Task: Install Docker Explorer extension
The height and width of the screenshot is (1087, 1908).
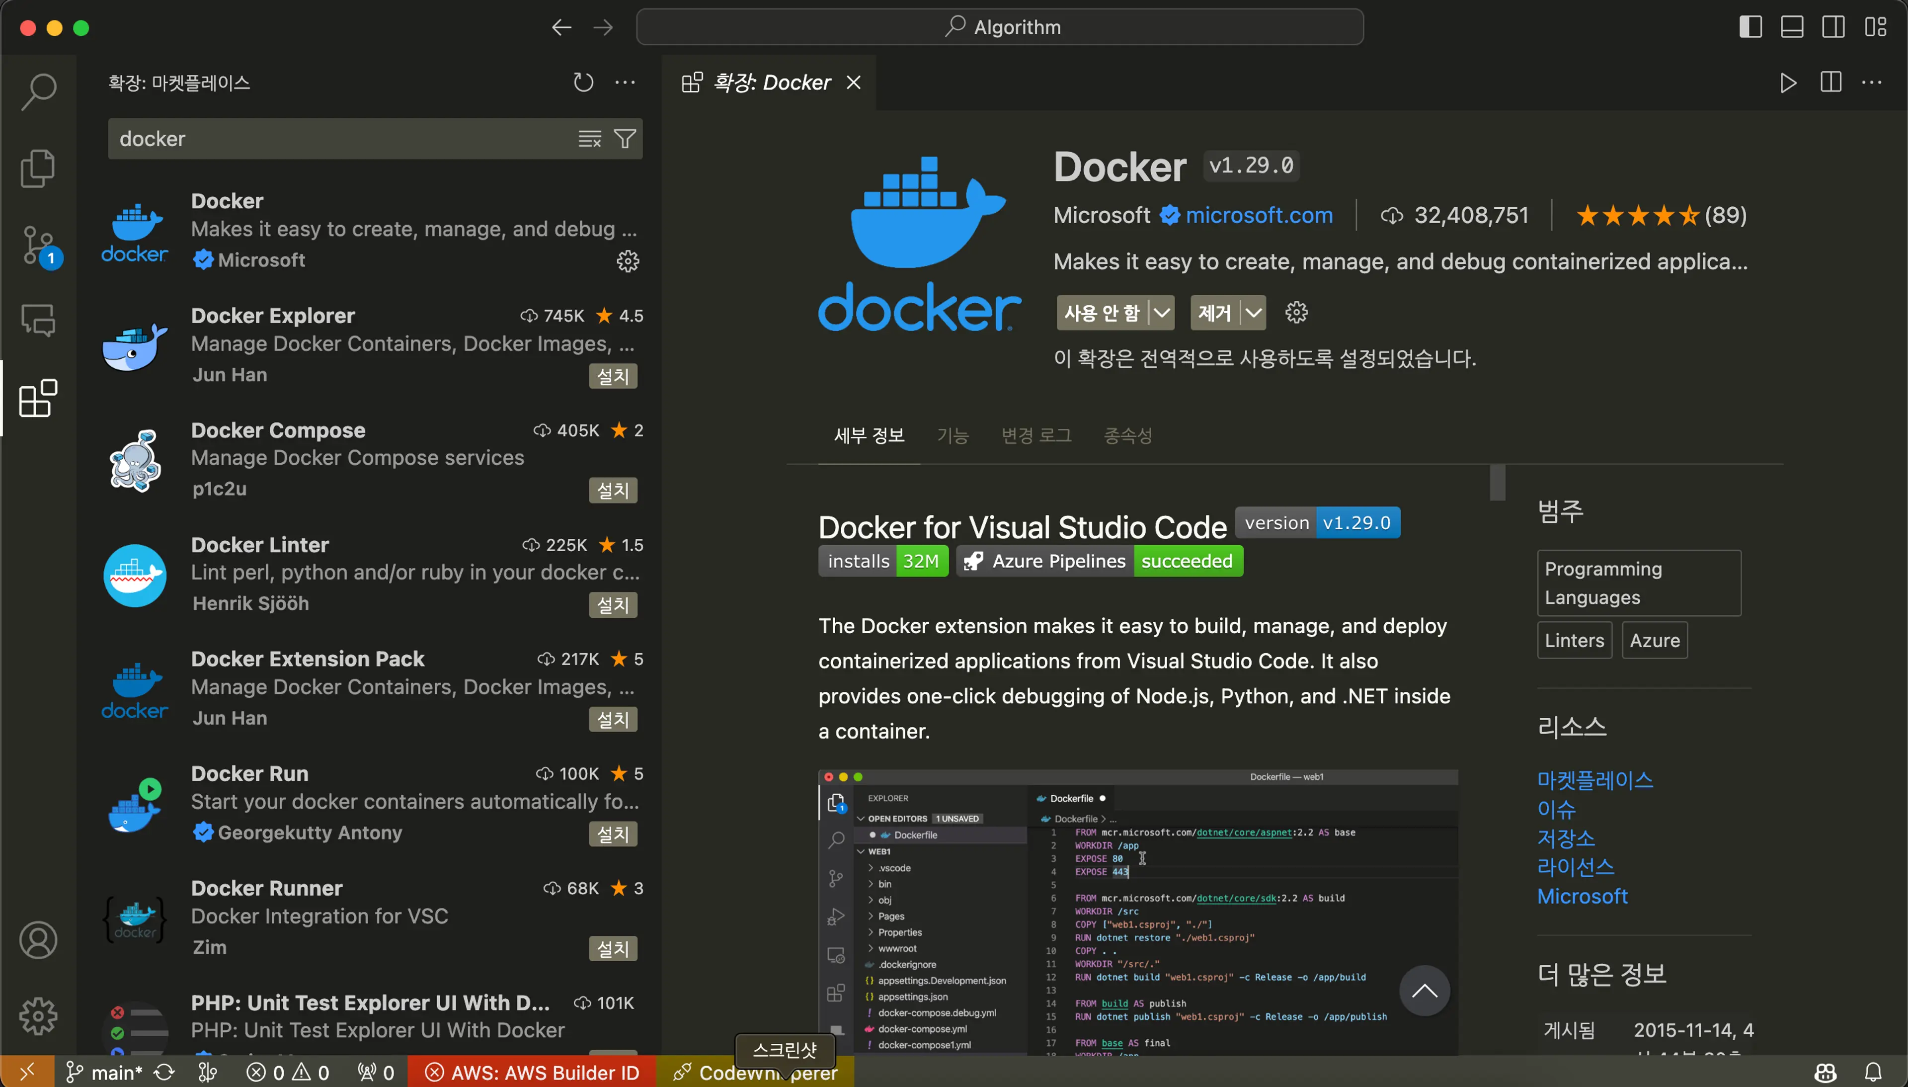Action: pos(613,376)
